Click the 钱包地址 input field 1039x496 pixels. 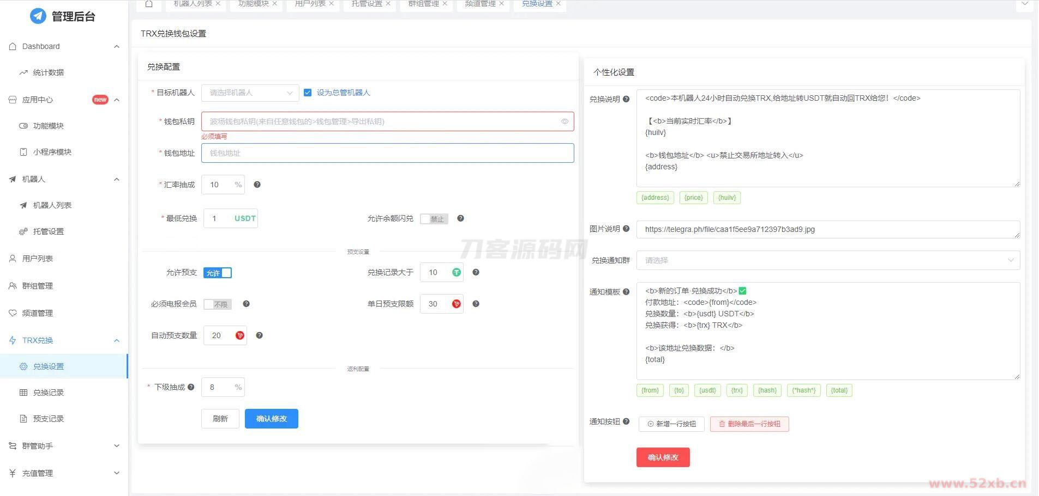(387, 153)
